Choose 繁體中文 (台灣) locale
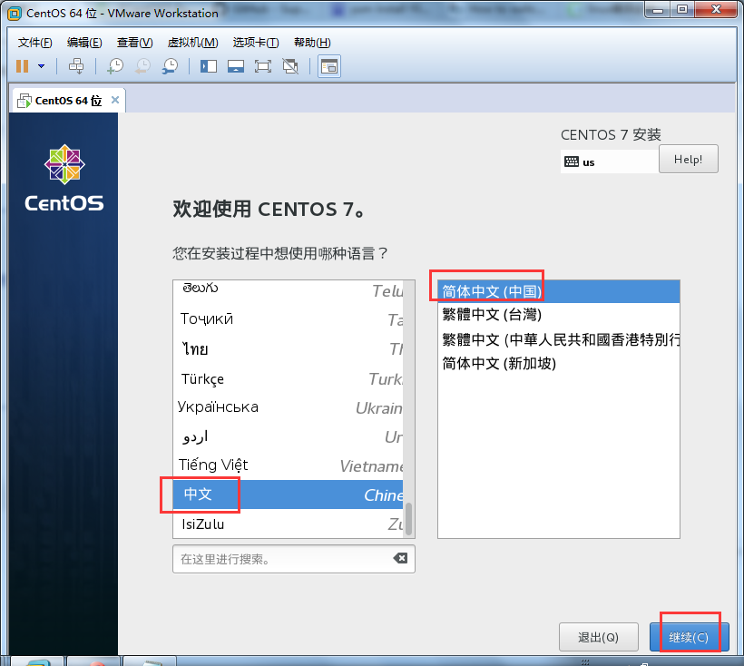The image size is (744, 666). (559, 315)
